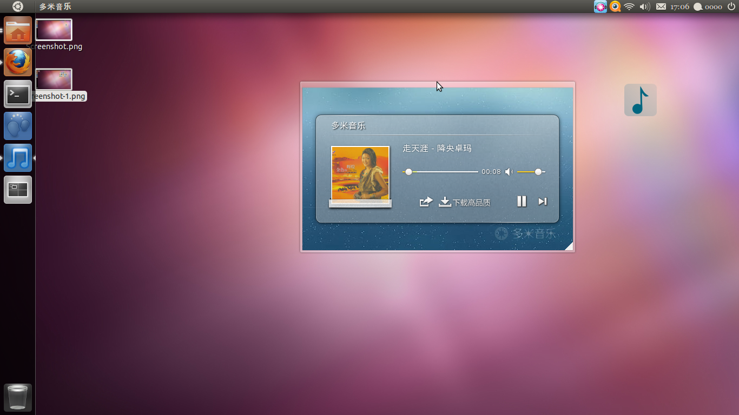Viewport: 739px width, 415px height.
Task: Click the Duomi music note launcher icon
Action: coord(18,158)
